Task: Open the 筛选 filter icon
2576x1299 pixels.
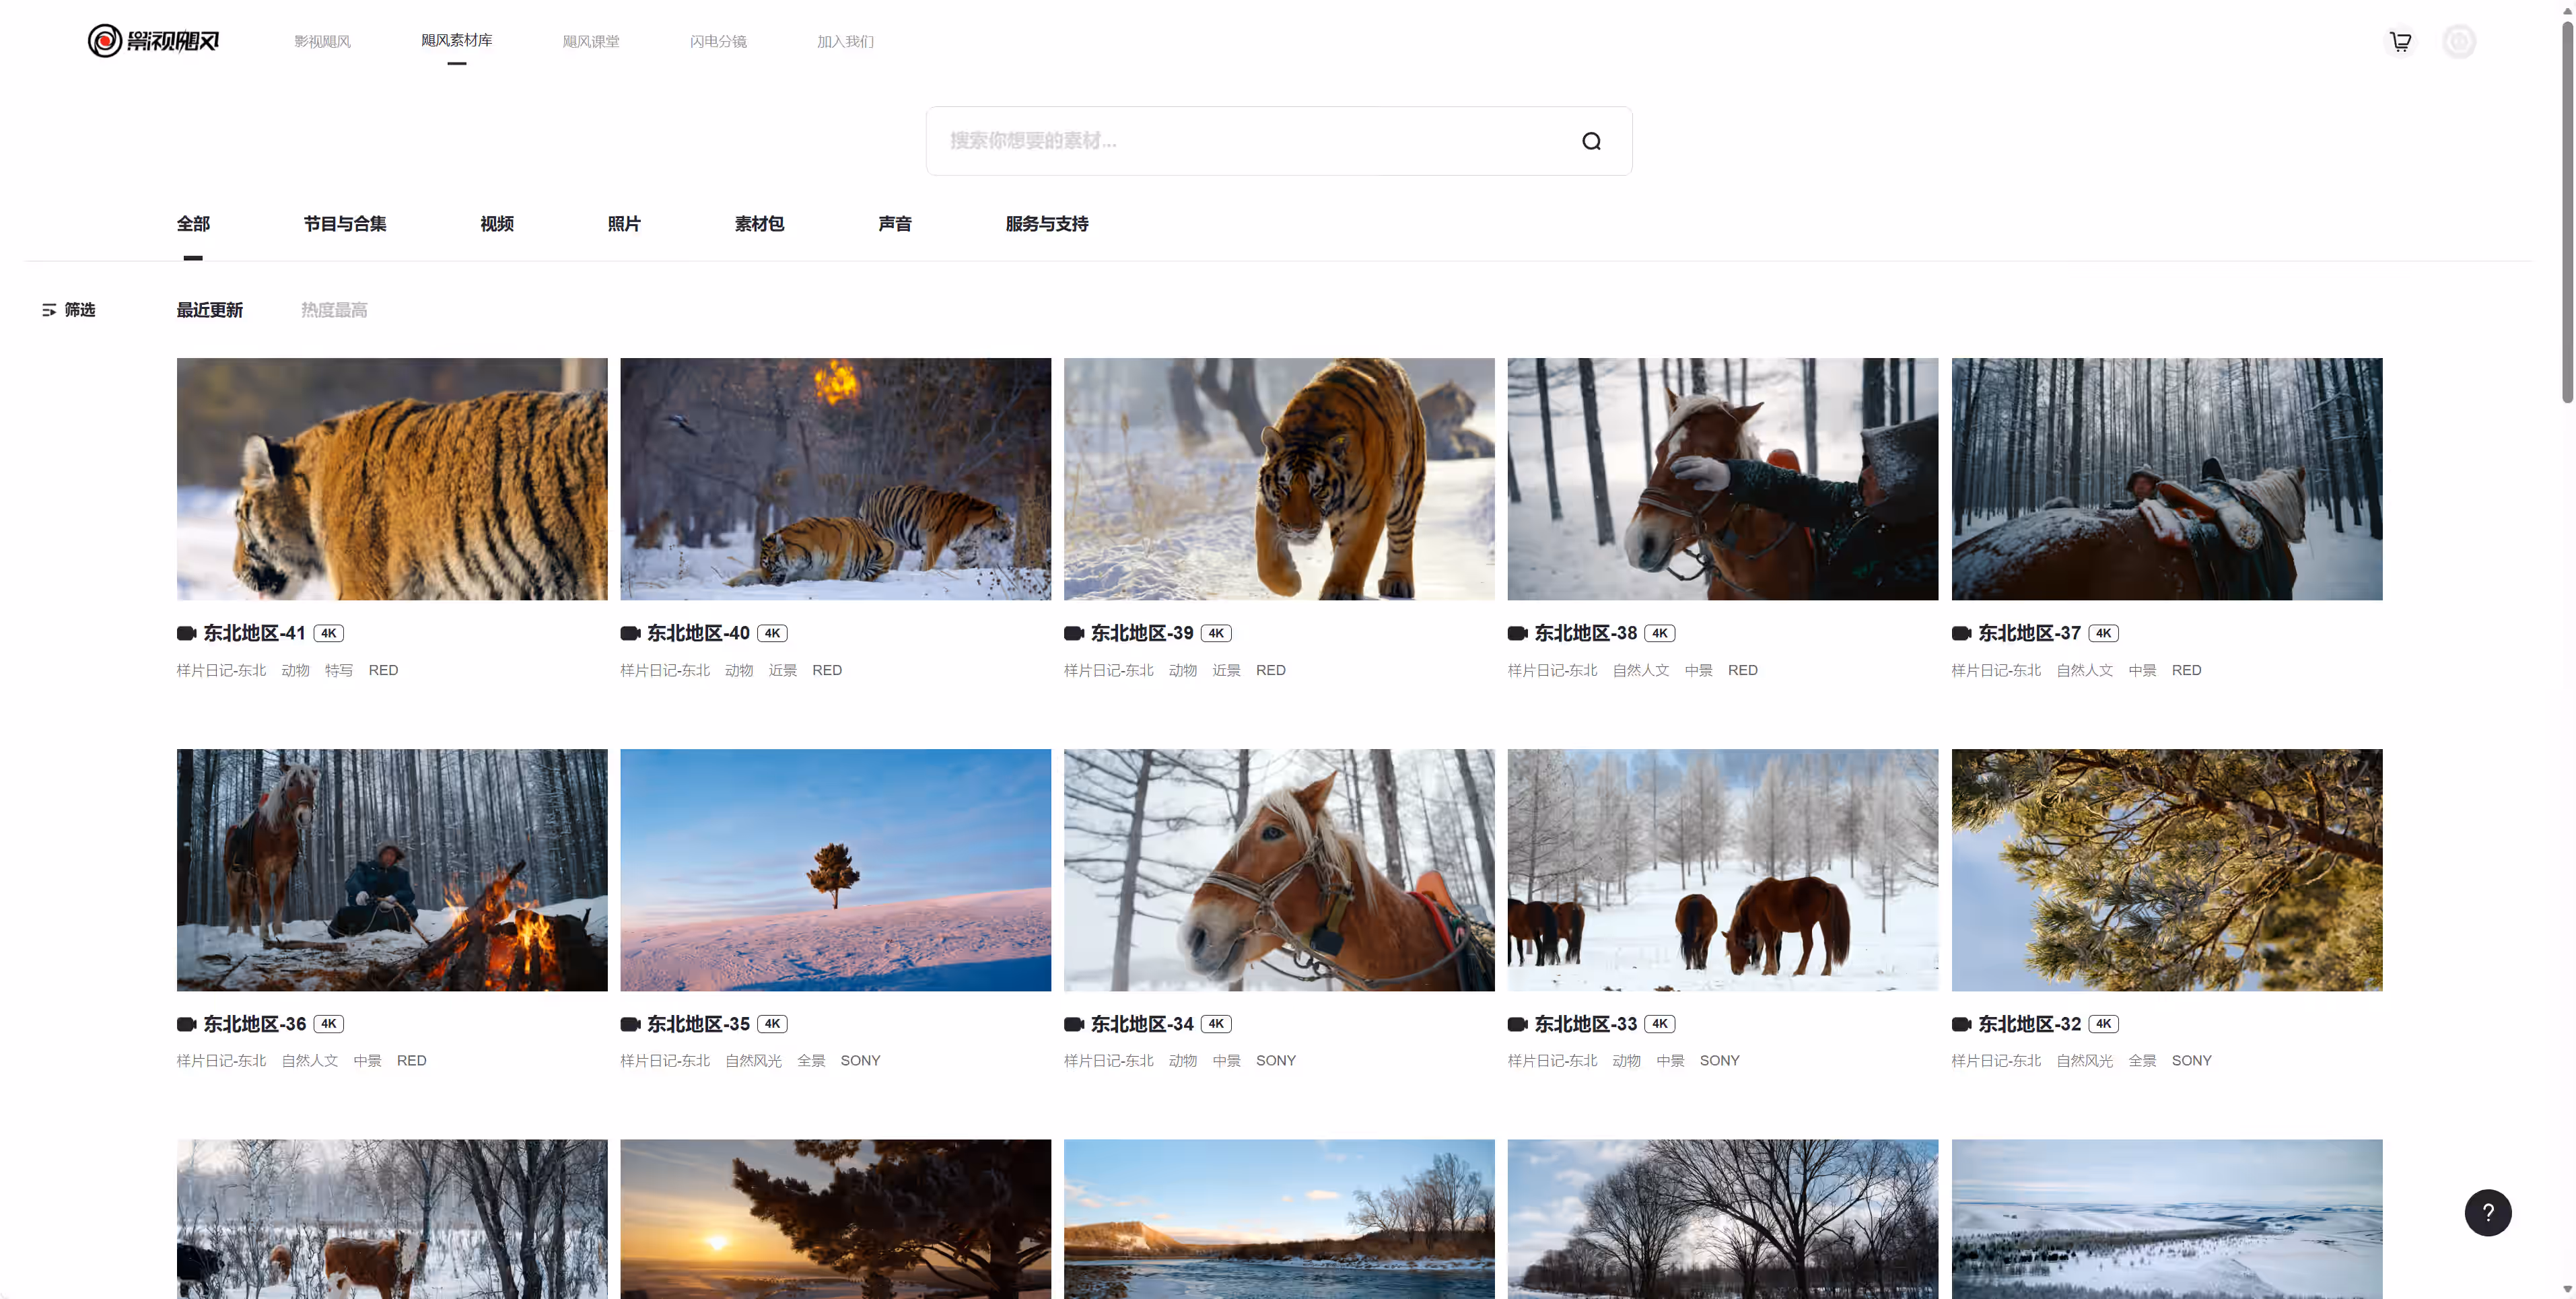Action: 49,310
